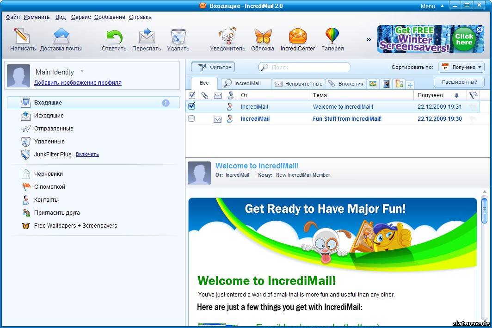The image size is (492, 328).
Task: Click Пригласить друга invite item
Action: pos(93,212)
